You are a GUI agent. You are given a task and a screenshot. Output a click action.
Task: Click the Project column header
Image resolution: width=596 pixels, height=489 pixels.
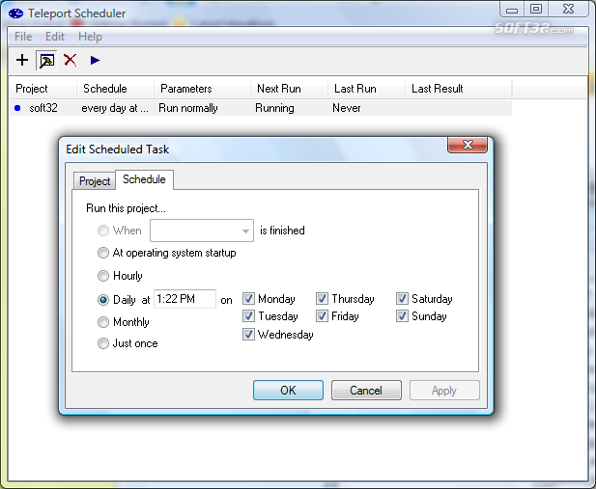click(43, 89)
